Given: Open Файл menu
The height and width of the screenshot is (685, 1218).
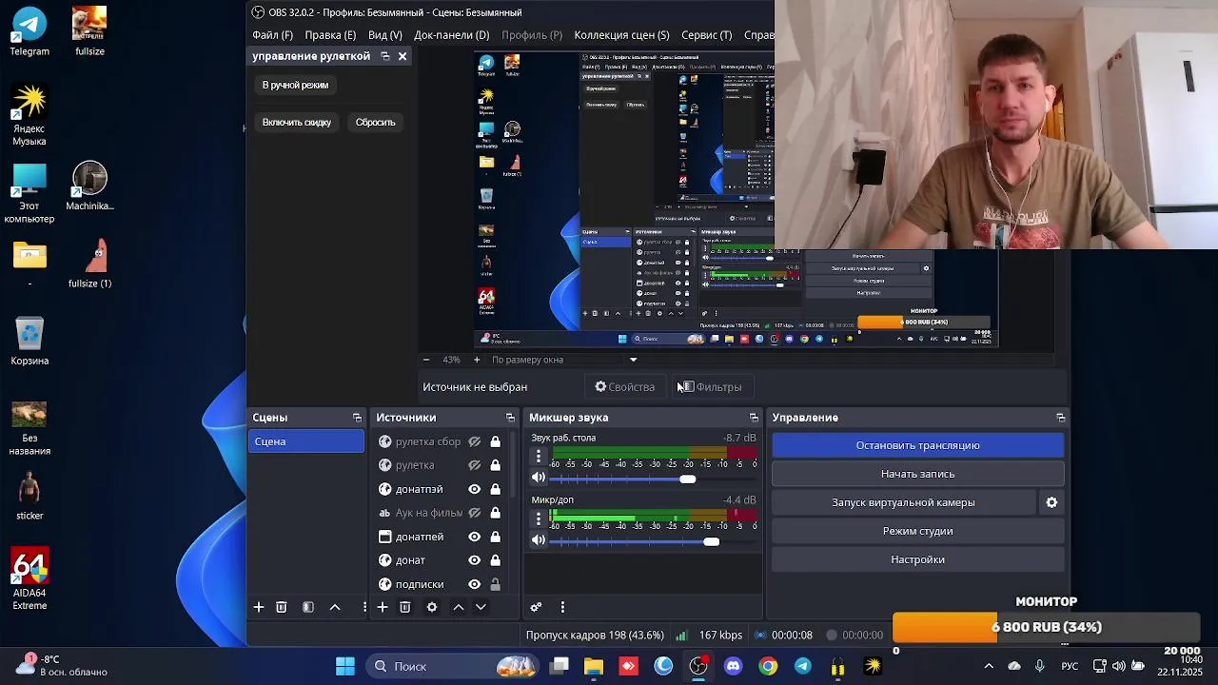Looking at the screenshot, I should pos(273,35).
